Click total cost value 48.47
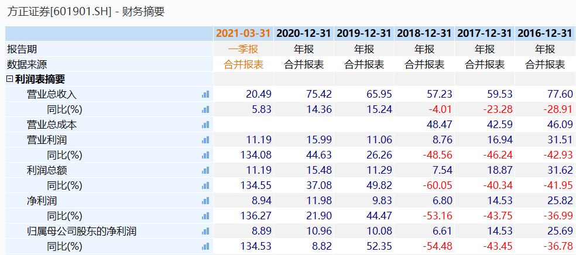 (440, 125)
